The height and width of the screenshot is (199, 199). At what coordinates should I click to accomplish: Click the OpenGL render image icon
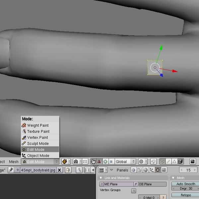[193, 162]
